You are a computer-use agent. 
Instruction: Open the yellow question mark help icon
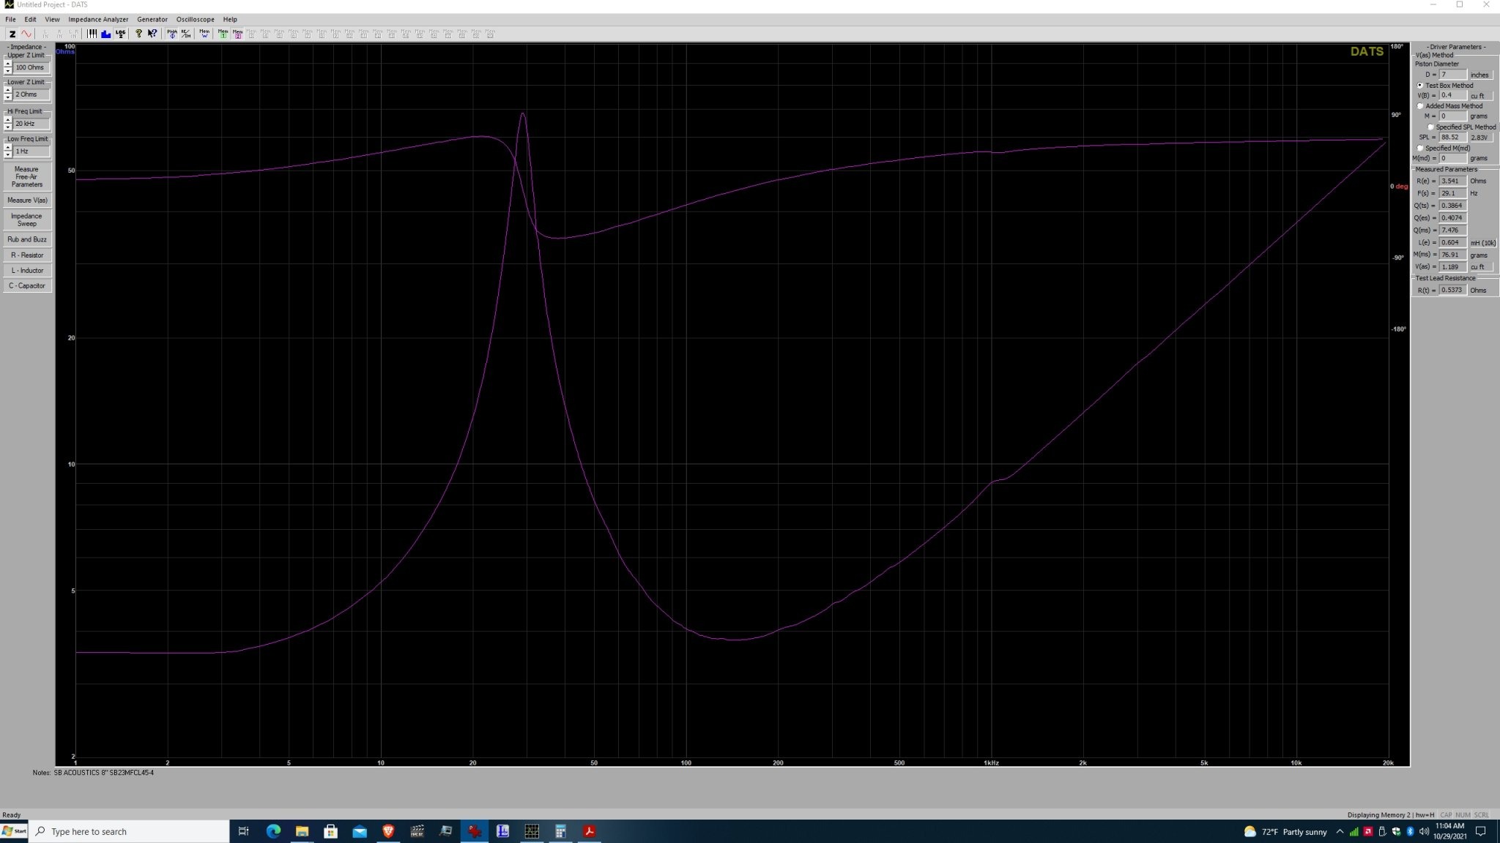(138, 34)
